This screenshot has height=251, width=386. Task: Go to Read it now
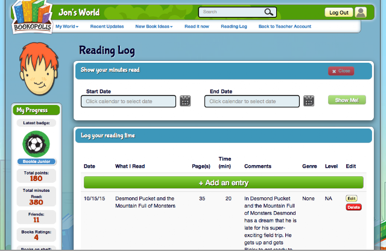[197, 27]
